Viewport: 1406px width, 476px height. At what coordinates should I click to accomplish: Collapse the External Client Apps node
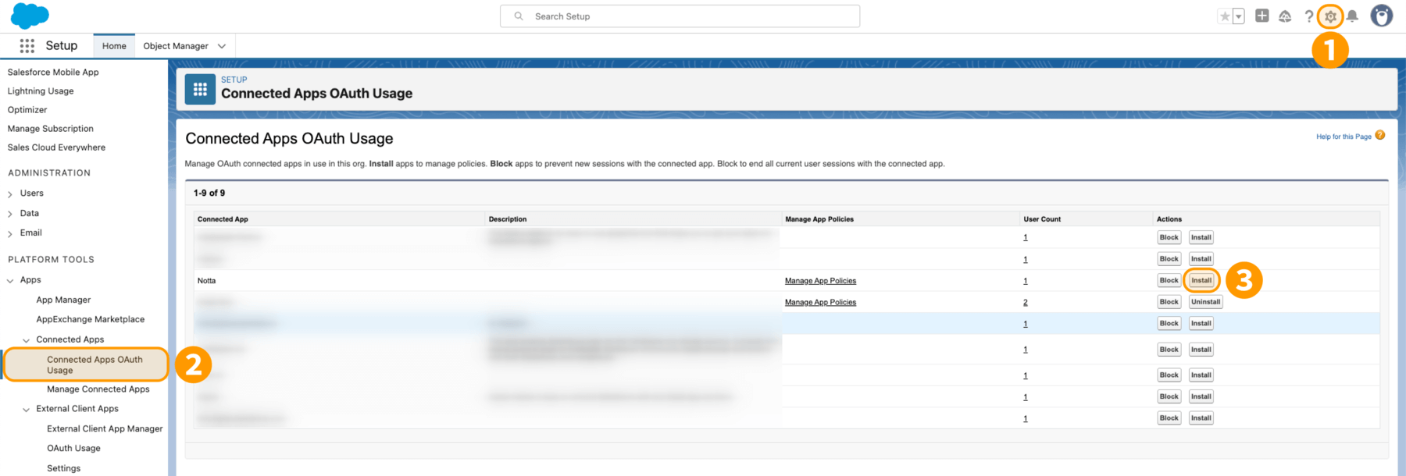tap(26, 410)
